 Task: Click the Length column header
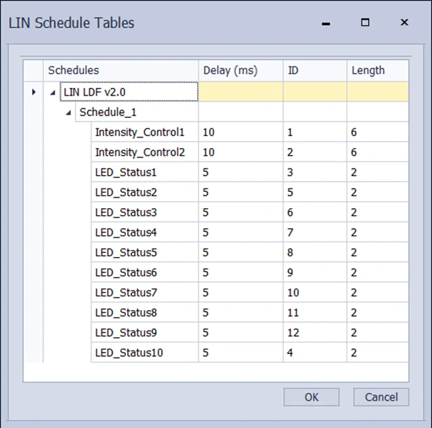[377, 71]
